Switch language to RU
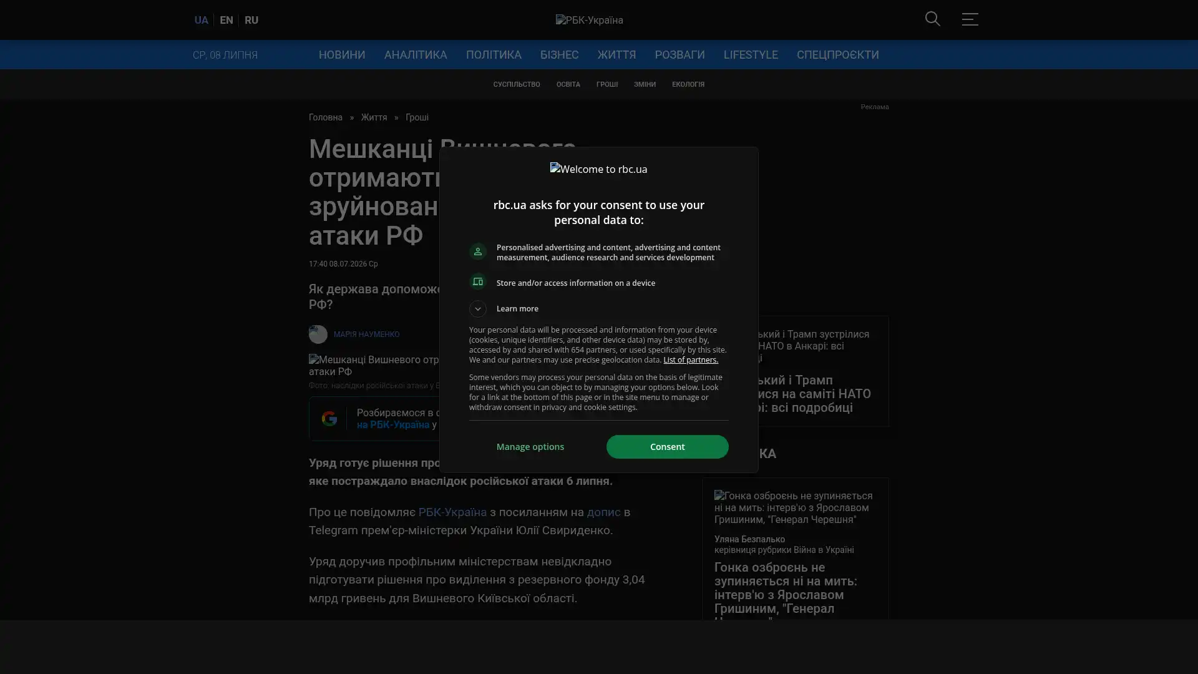Screen dimensions: 1198x674 click(251, 20)
